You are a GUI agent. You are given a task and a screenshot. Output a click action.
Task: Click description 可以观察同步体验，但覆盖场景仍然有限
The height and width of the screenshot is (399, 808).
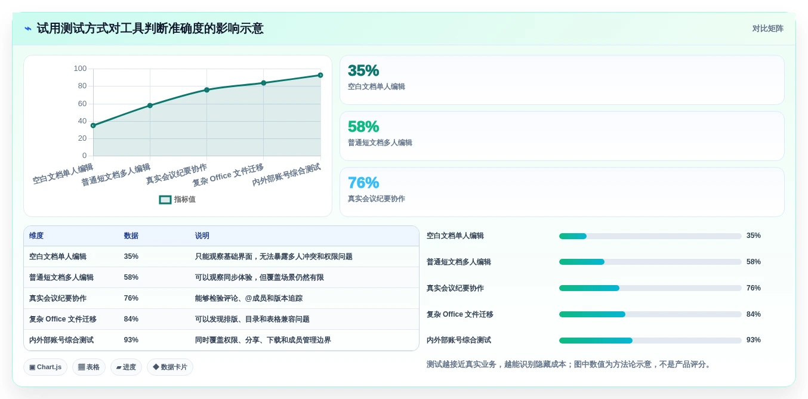pyautogui.click(x=260, y=277)
